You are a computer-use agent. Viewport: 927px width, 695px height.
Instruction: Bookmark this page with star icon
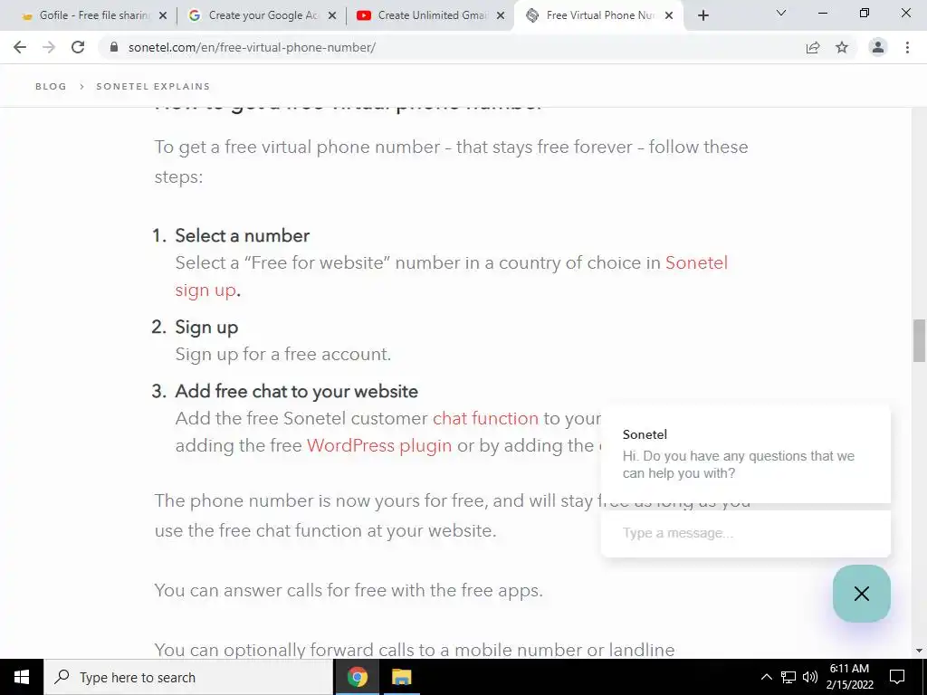click(x=842, y=47)
